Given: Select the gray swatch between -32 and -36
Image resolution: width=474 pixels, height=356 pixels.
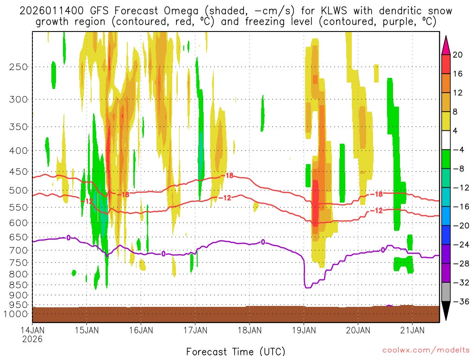Looking at the screenshot, I should [x=446, y=292].
